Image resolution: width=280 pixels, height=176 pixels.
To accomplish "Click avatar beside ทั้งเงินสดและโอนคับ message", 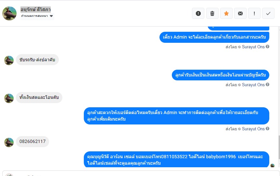I will coord(9,98).
